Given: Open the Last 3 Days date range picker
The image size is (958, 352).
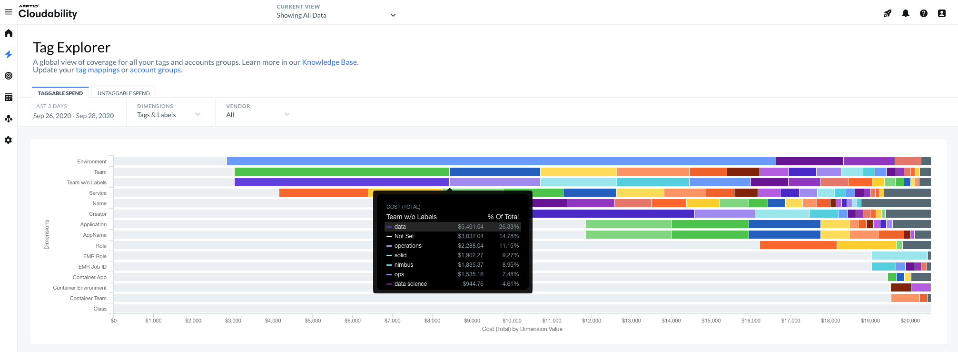Looking at the screenshot, I should [73, 116].
